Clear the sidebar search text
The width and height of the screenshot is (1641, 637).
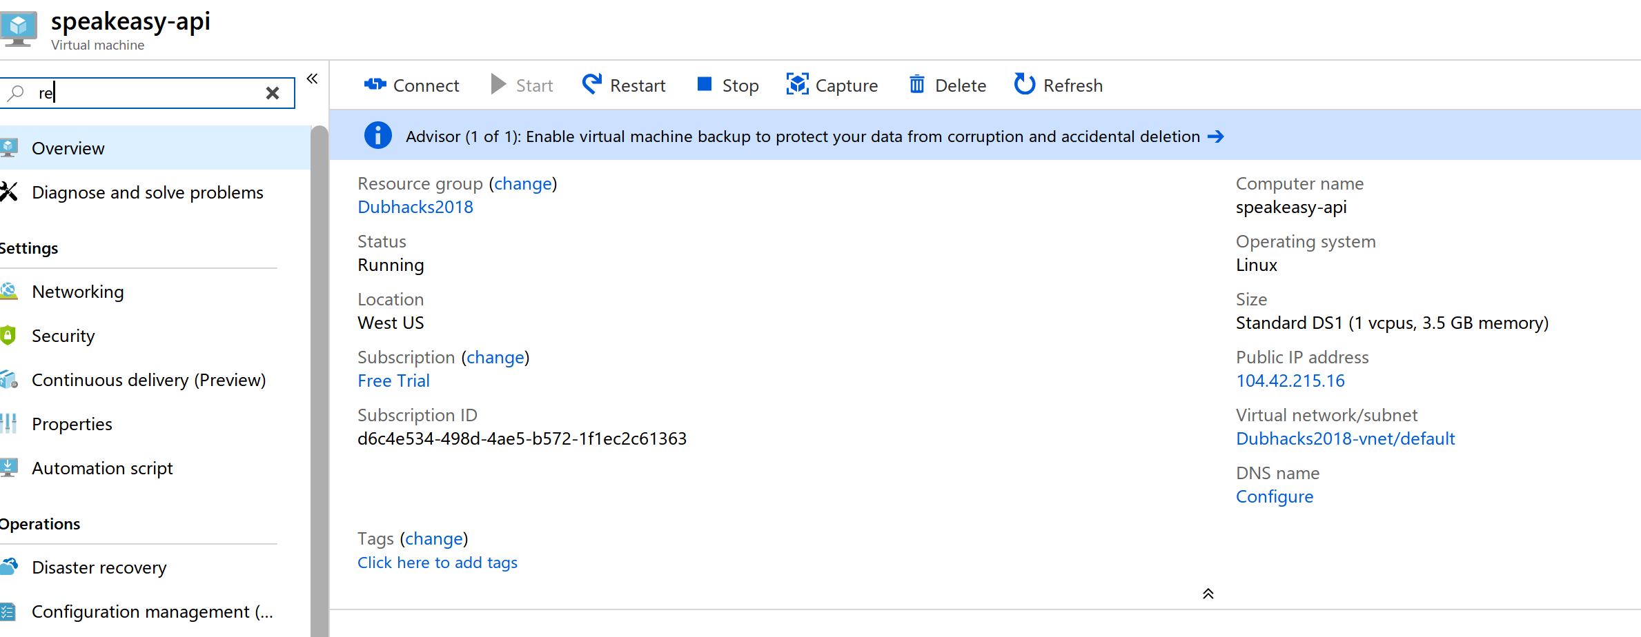[x=273, y=93]
